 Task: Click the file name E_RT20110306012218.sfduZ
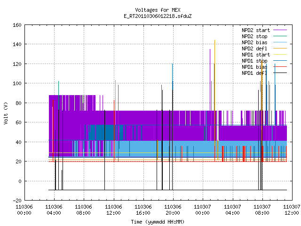(158, 16)
